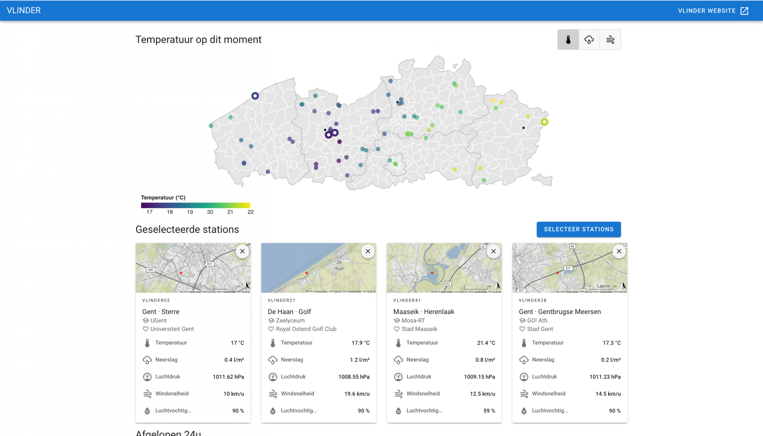Click wind speed icon in De Haan card
Image resolution: width=763 pixels, height=436 pixels.
[x=273, y=394]
